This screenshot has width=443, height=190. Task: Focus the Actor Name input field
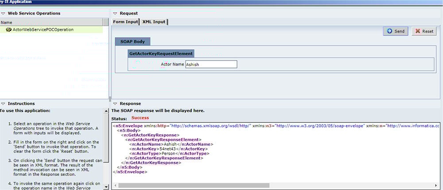pos(211,64)
